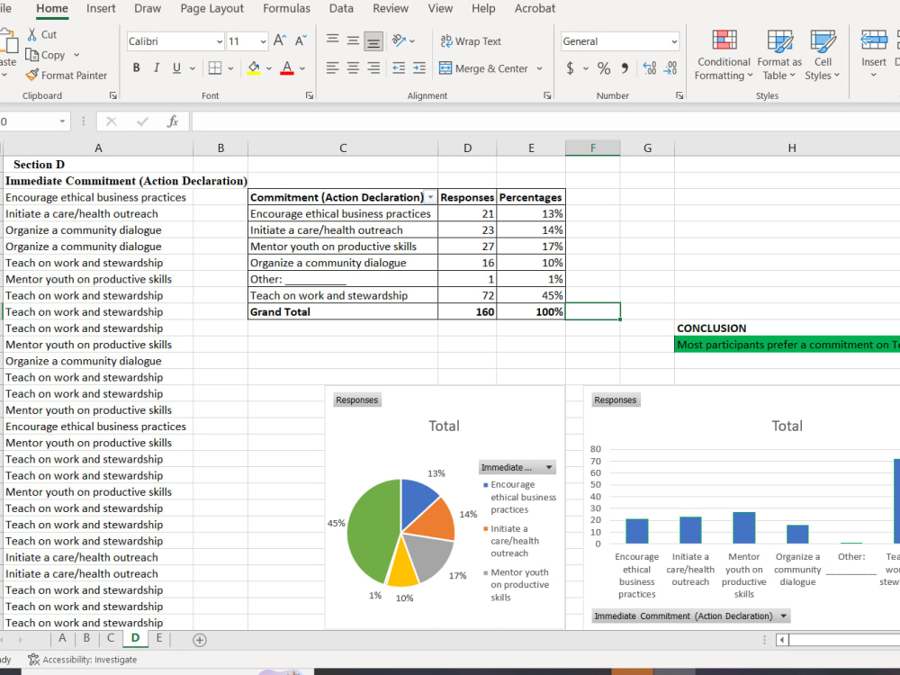Viewport: 900px width, 675px height.
Task: Open the Cell Styles dropdown
Action: (823, 55)
